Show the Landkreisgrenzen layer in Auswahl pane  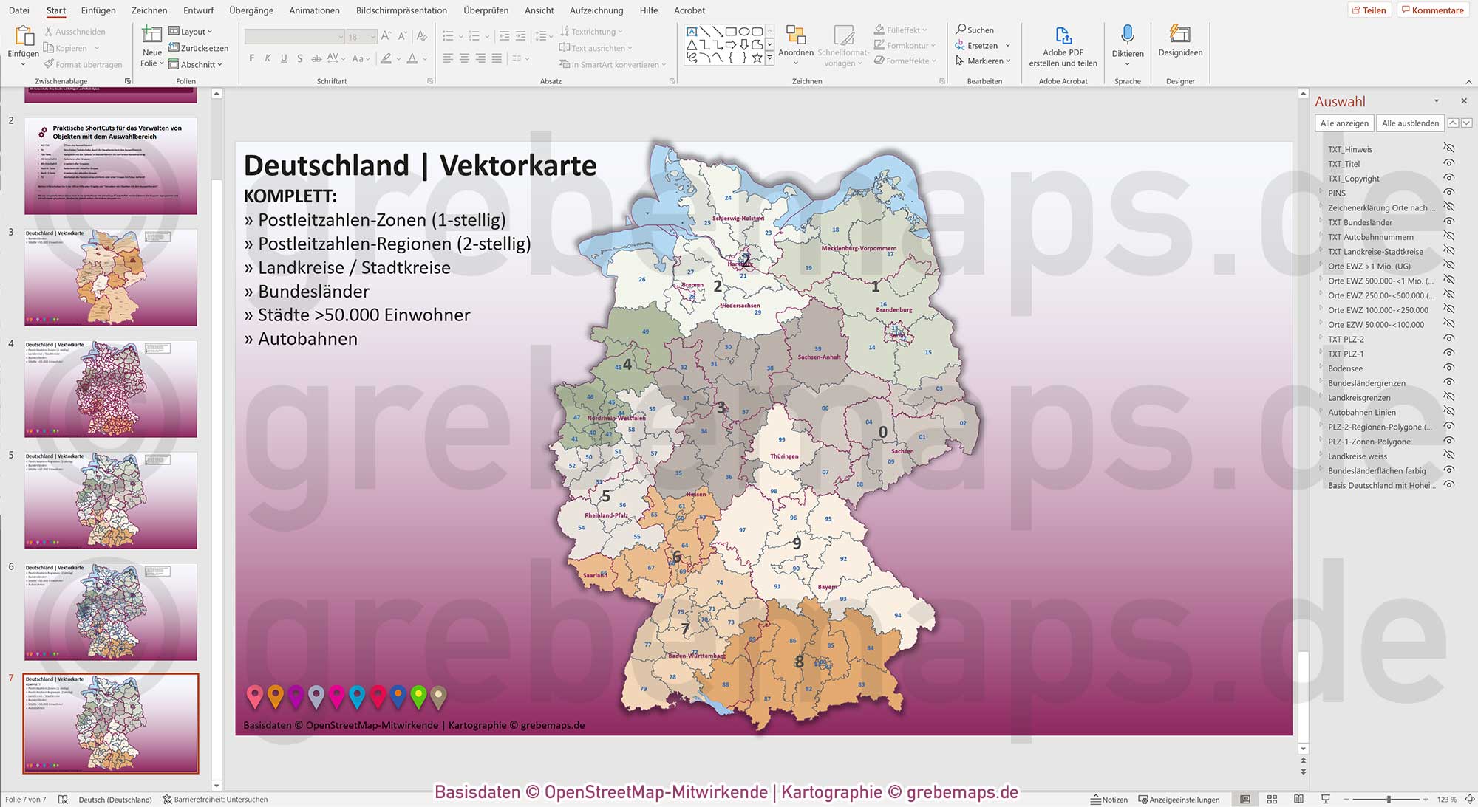coord(1448,397)
